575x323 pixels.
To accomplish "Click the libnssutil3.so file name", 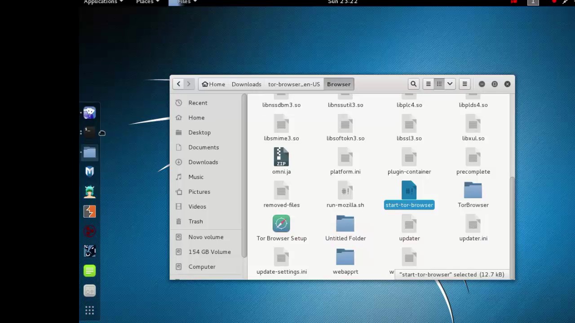I will [345, 105].
